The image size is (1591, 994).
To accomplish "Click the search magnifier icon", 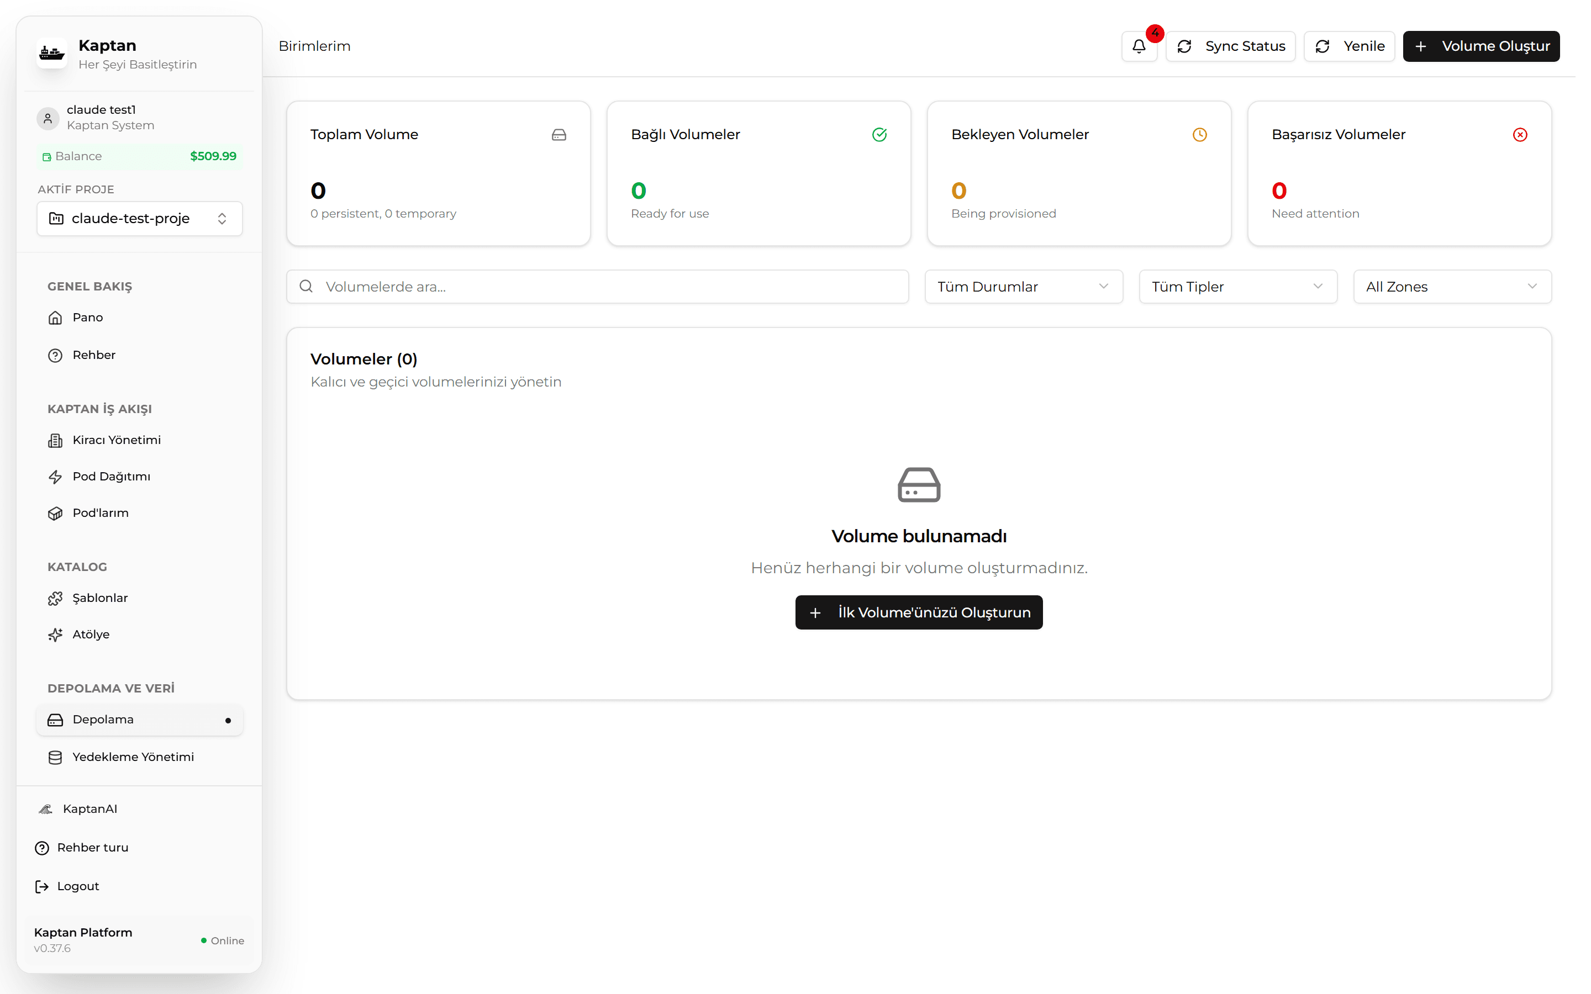I will click(307, 286).
